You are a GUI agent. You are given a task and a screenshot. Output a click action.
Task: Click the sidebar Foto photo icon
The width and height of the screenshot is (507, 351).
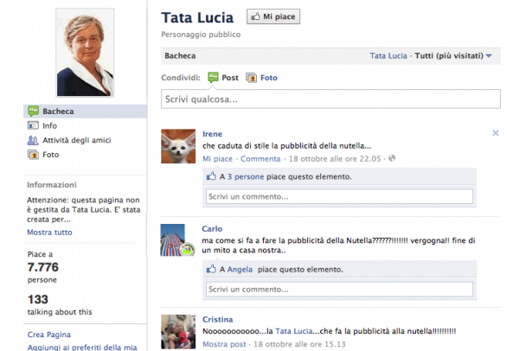pyautogui.click(x=33, y=155)
